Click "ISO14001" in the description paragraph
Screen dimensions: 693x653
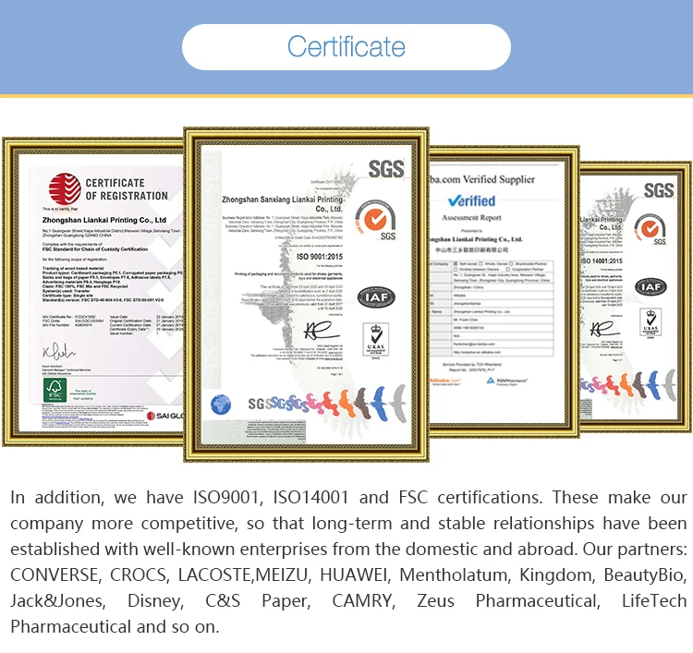tap(310, 498)
